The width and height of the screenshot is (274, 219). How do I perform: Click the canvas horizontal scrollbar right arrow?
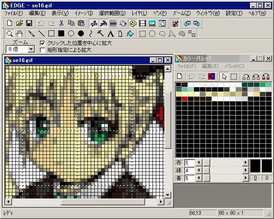pos(161,202)
